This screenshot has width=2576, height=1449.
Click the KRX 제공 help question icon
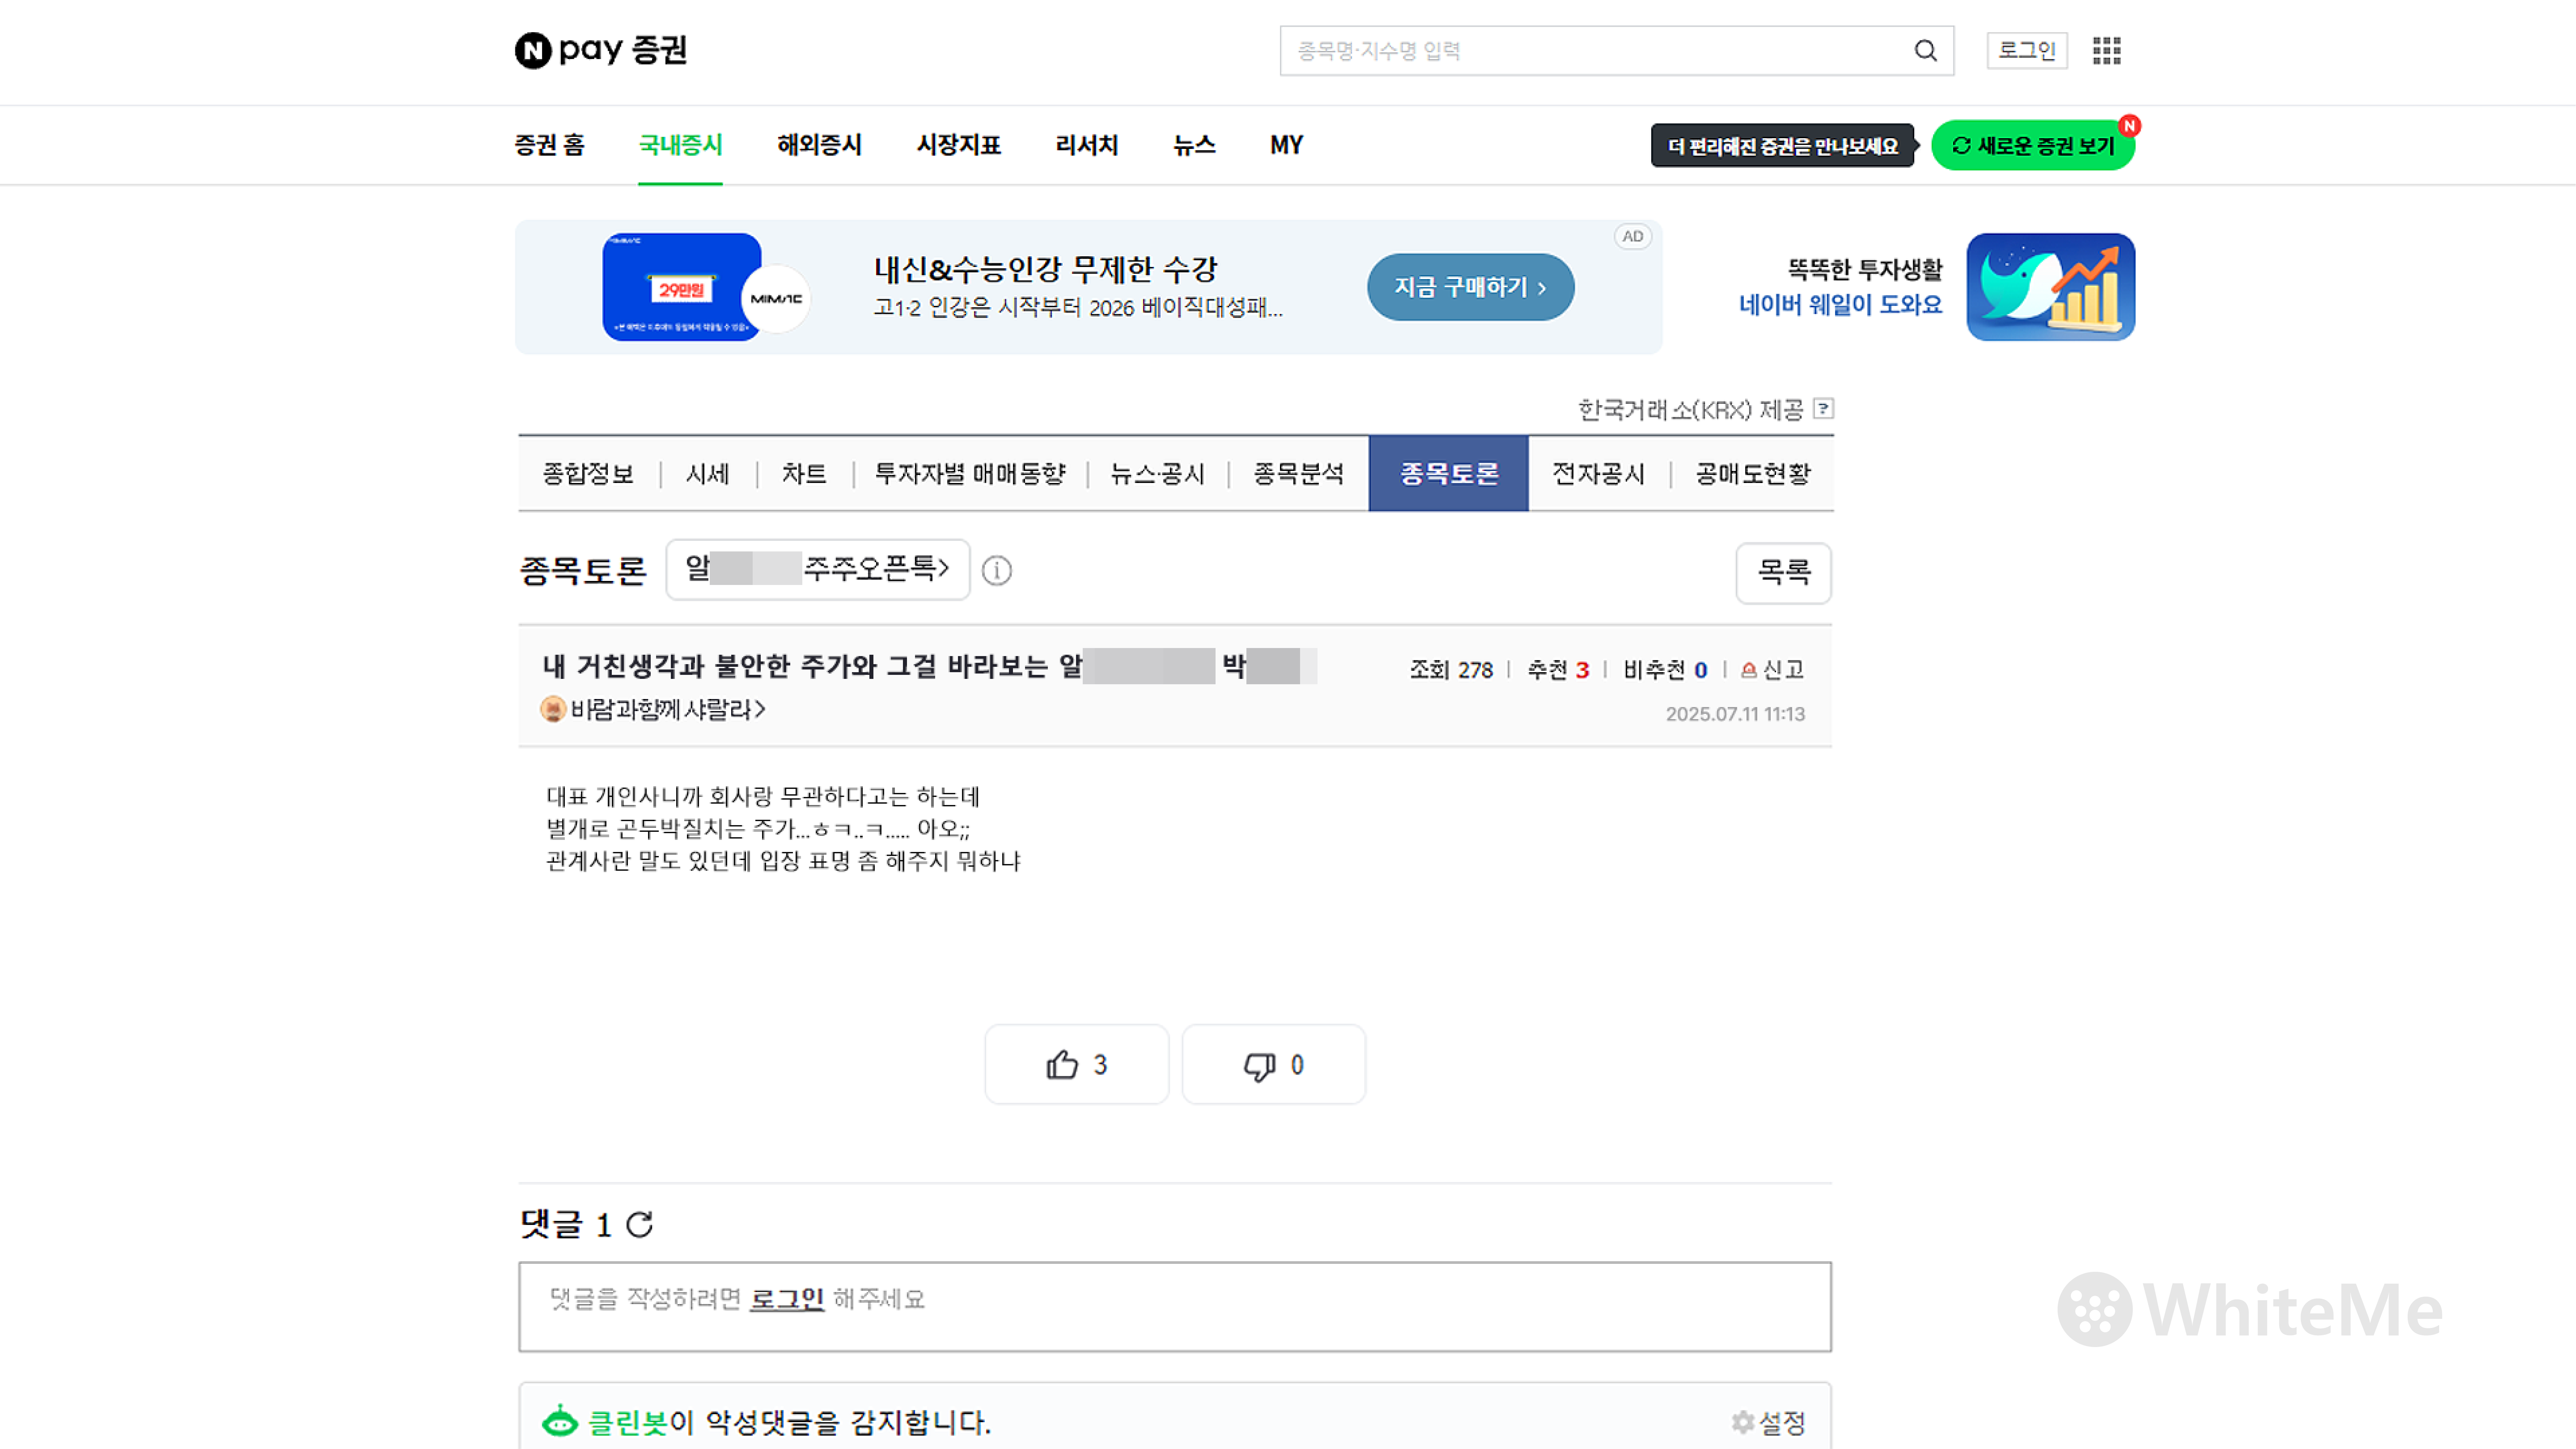point(1824,409)
